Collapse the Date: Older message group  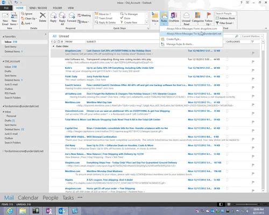(x=53, y=46)
